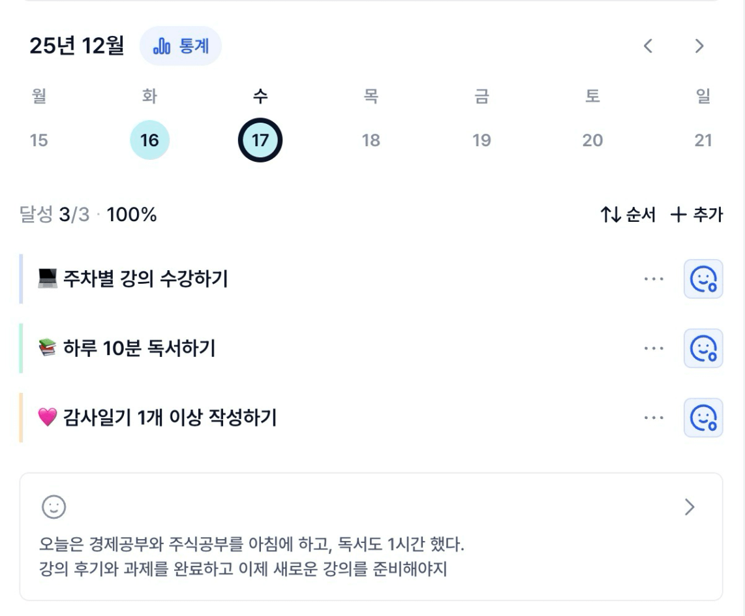Open the 통계 statistics view
This screenshot has height=616, width=745.
tap(181, 46)
